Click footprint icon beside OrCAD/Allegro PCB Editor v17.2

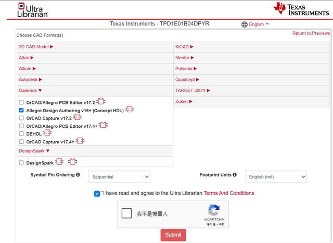[101, 101]
